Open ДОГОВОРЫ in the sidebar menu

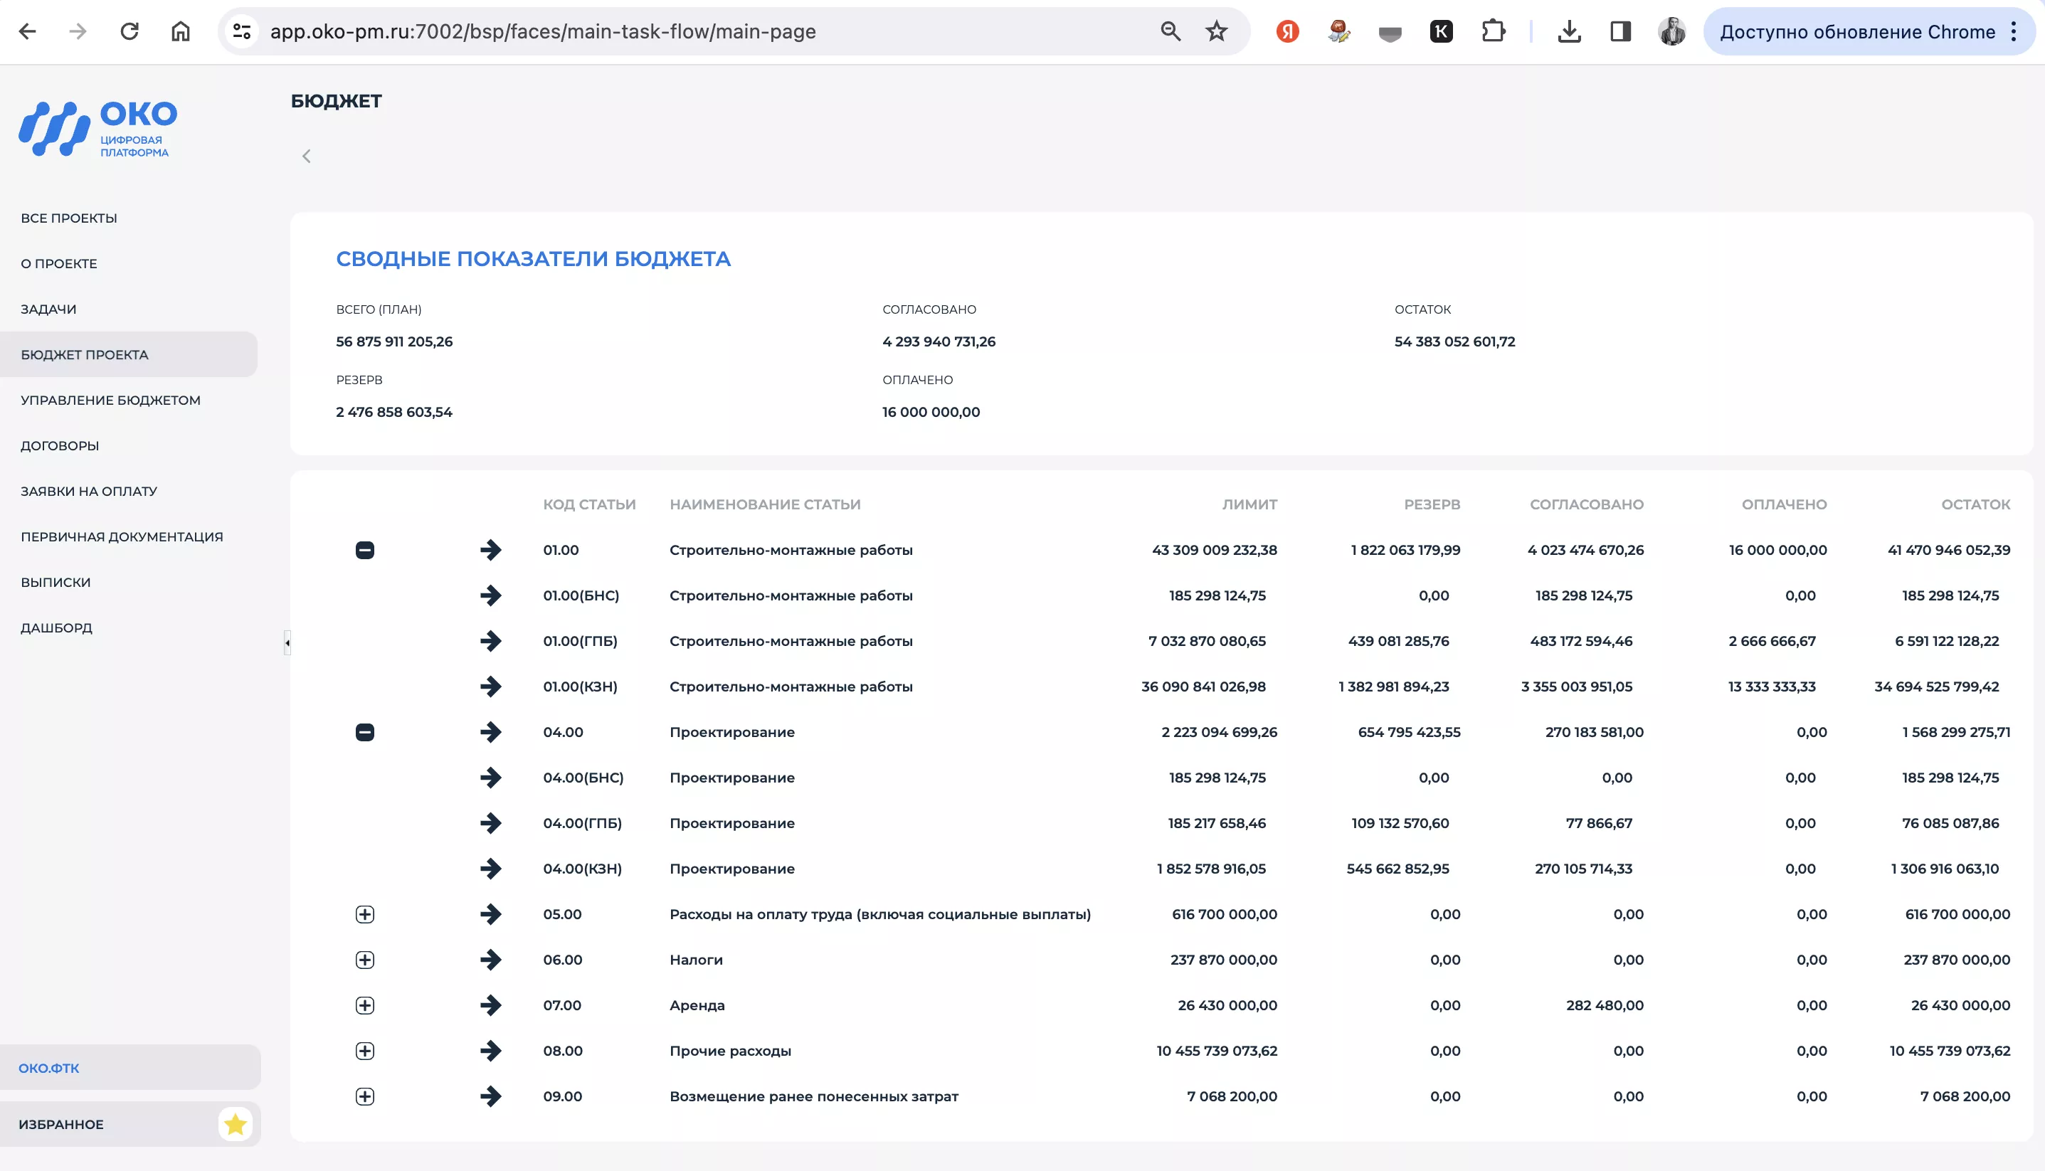coord(60,445)
